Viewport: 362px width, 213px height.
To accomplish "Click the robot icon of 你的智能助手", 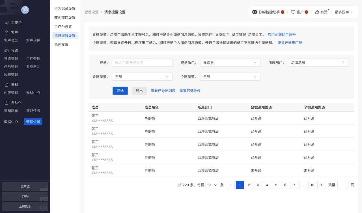I will click(255, 12).
